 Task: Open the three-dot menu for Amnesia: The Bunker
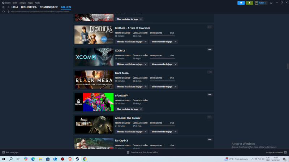coord(210,117)
